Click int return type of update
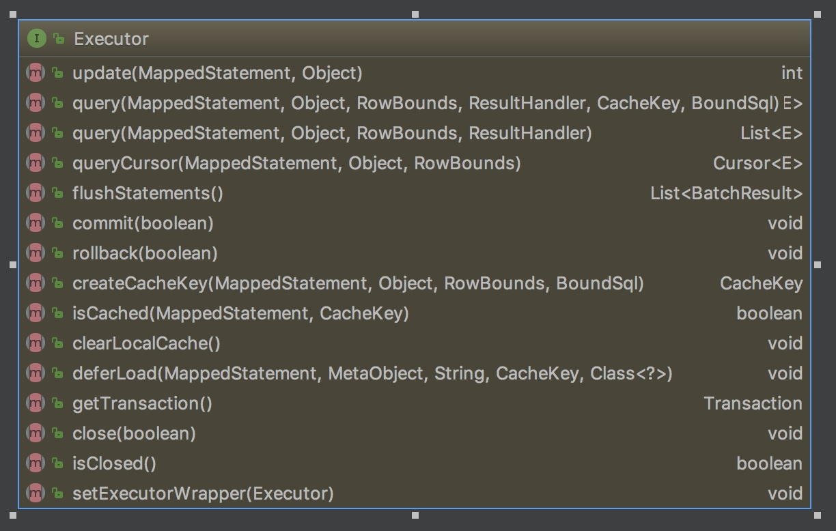Image resolution: width=836 pixels, height=531 pixels. point(792,73)
